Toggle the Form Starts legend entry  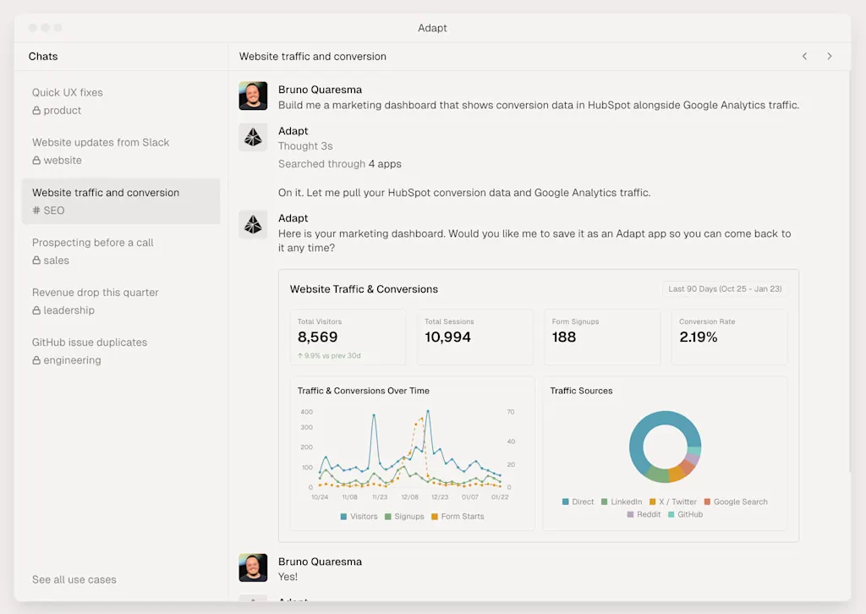(x=457, y=516)
